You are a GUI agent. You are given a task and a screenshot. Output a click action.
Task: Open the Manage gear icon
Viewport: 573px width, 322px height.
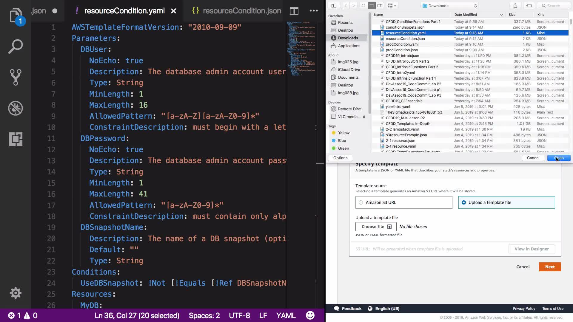point(16,293)
